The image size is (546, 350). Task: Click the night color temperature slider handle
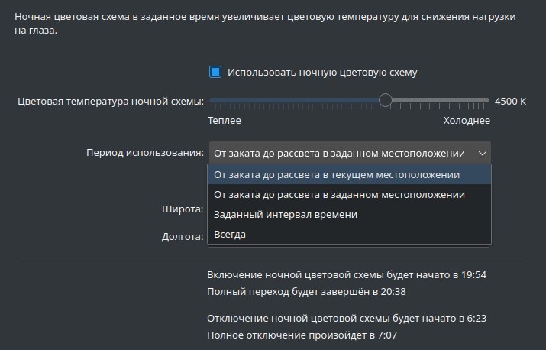point(385,100)
